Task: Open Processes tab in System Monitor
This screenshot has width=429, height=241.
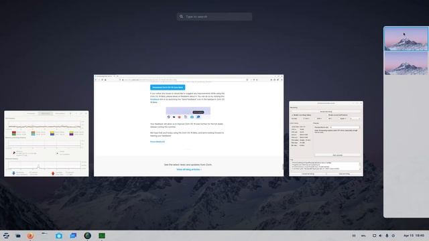Action: click(x=31, y=113)
